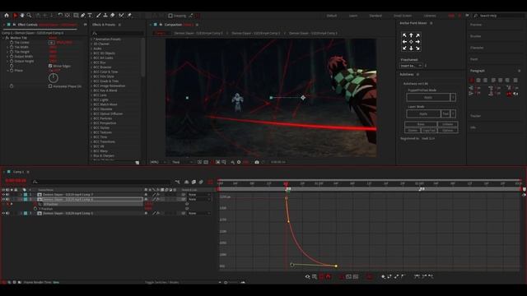
Task: Select the Puppet Pin tool
Action: click(130, 16)
